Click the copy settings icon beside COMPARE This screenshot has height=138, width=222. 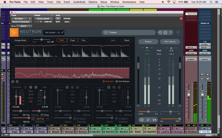click(x=41, y=22)
